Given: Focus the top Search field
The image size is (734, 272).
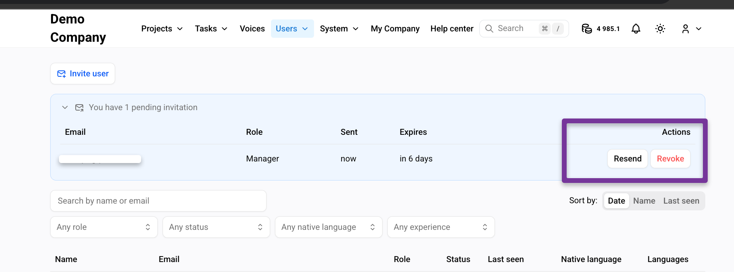Looking at the screenshot, I should click(x=524, y=29).
